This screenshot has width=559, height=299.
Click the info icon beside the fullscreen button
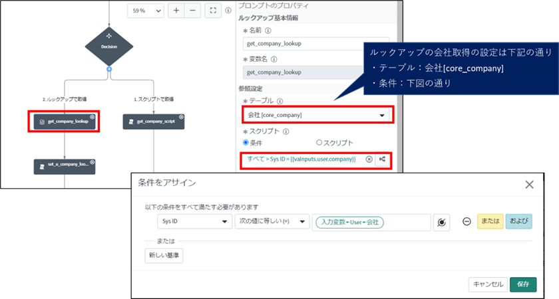pyautogui.click(x=228, y=11)
